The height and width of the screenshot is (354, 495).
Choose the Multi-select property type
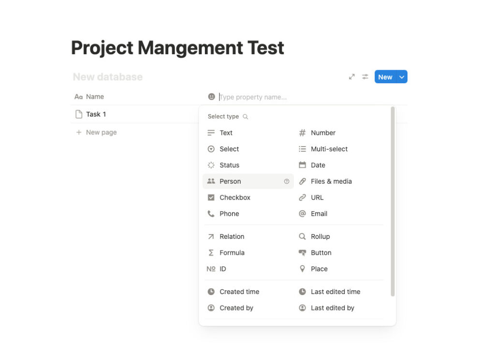(329, 149)
